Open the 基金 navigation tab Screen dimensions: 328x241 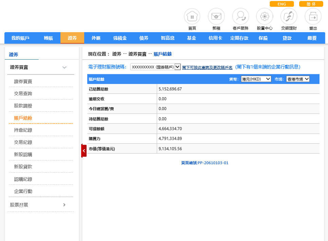click(192, 38)
